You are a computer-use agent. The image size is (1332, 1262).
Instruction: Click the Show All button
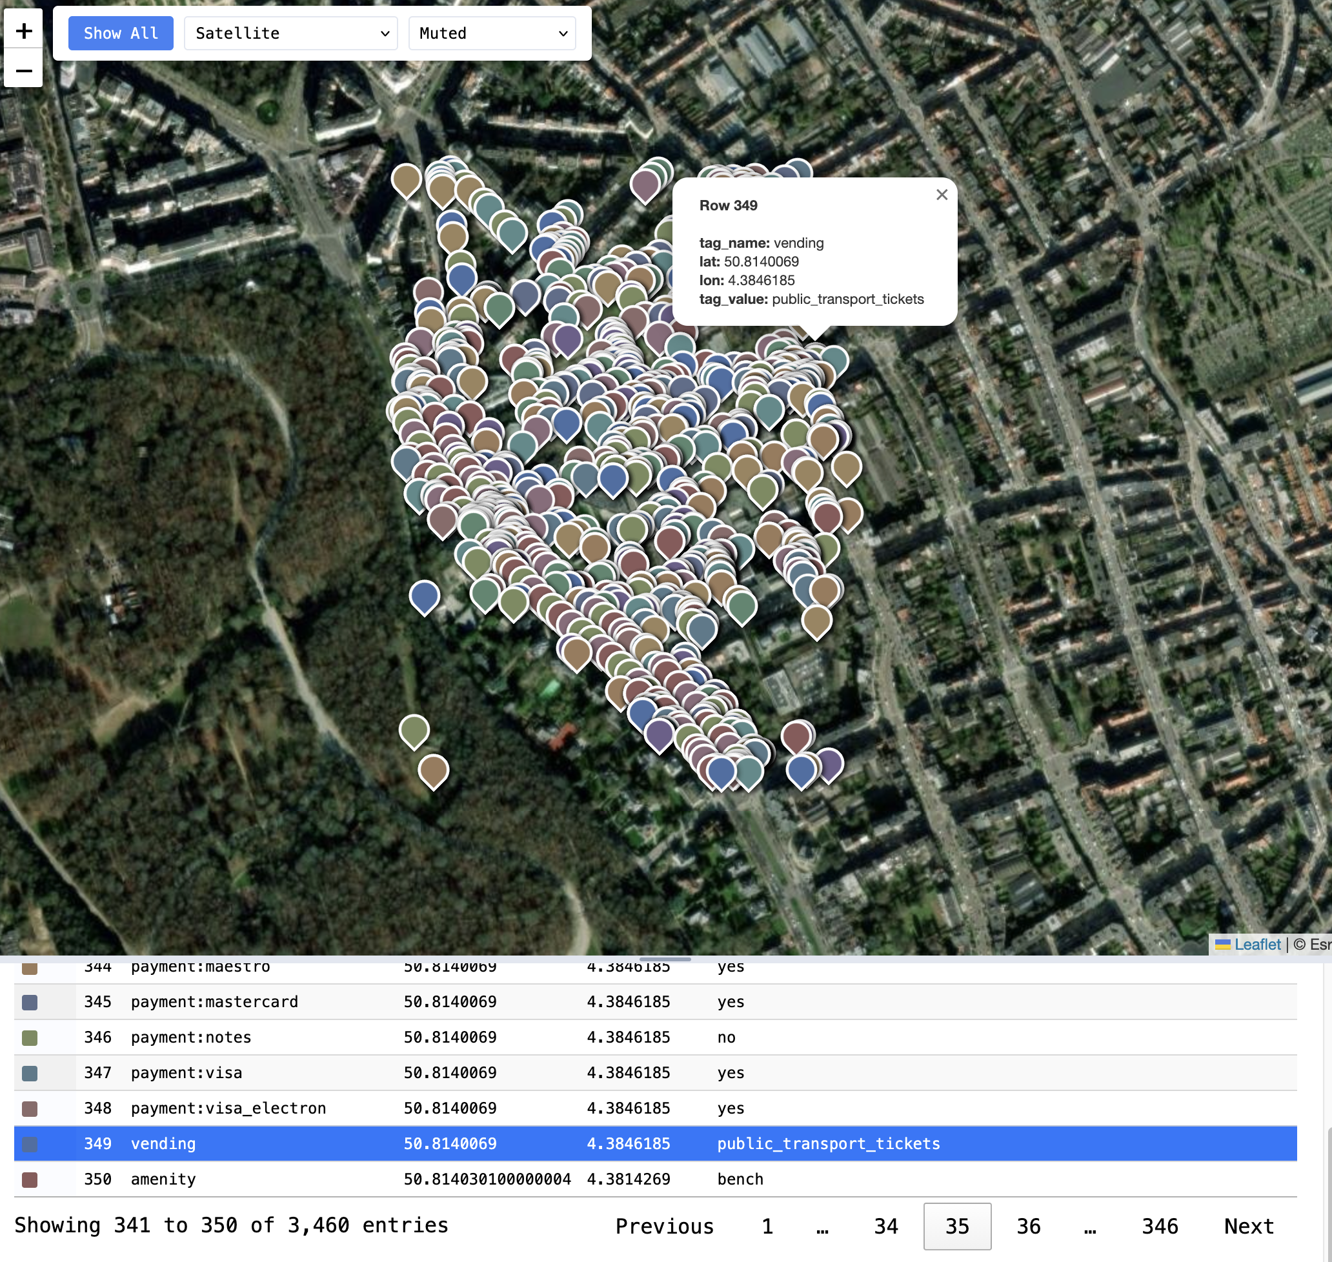point(121,33)
